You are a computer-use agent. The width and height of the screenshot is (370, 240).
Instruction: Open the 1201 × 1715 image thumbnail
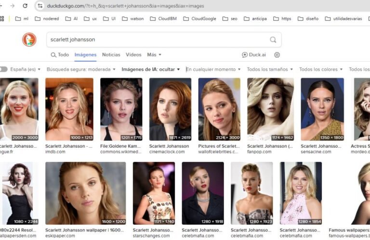(121, 109)
